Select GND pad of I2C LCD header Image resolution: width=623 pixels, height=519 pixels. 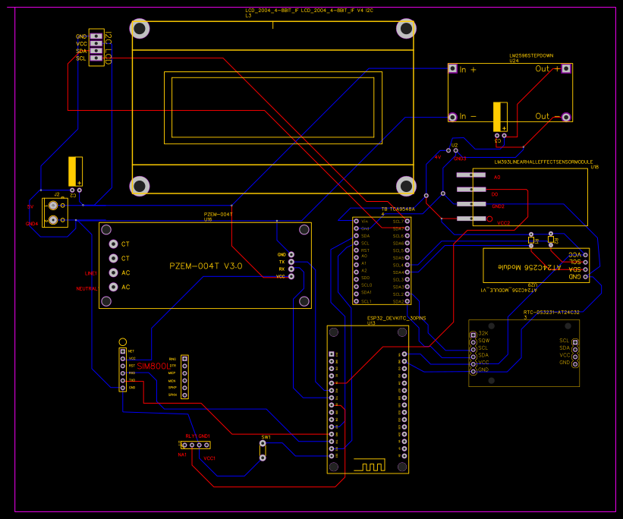pyautogui.click(x=96, y=36)
